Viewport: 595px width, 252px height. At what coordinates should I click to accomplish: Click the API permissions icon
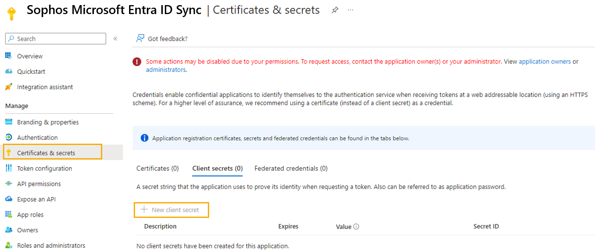(x=9, y=184)
